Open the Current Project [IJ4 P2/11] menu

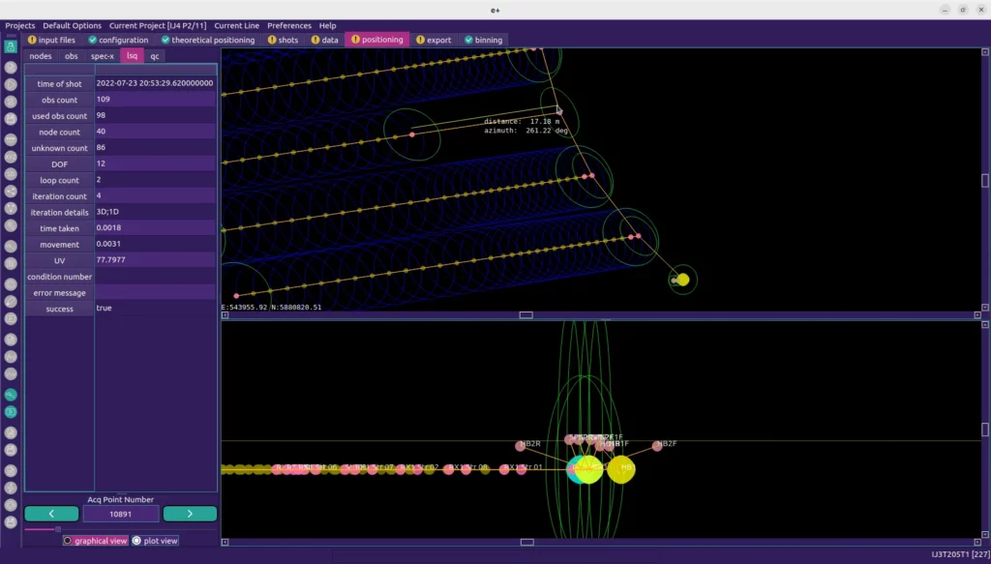pos(158,26)
